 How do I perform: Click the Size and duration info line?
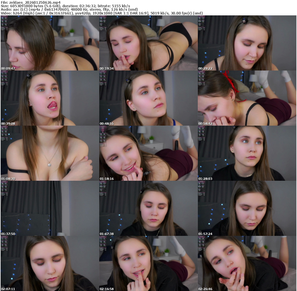65,6
